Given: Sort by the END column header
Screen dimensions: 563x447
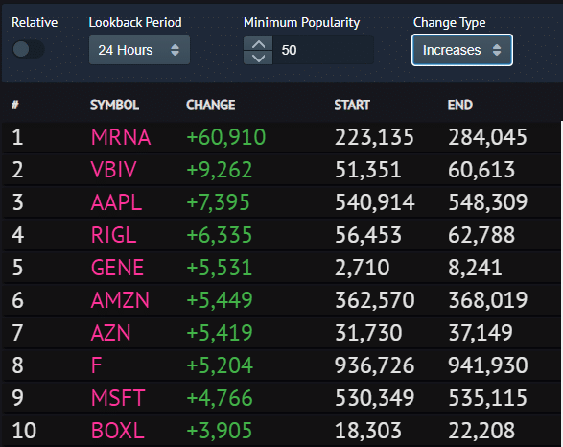Looking at the screenshot, I should 460,105.
